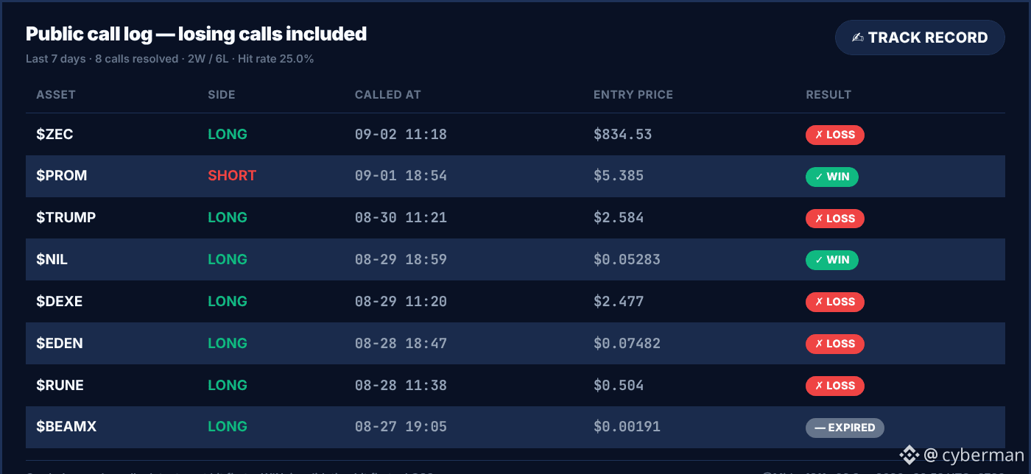Screen dimensions: 1031x474
Task: Click the $EDEN ticker
Action: (x=60, y=344)
